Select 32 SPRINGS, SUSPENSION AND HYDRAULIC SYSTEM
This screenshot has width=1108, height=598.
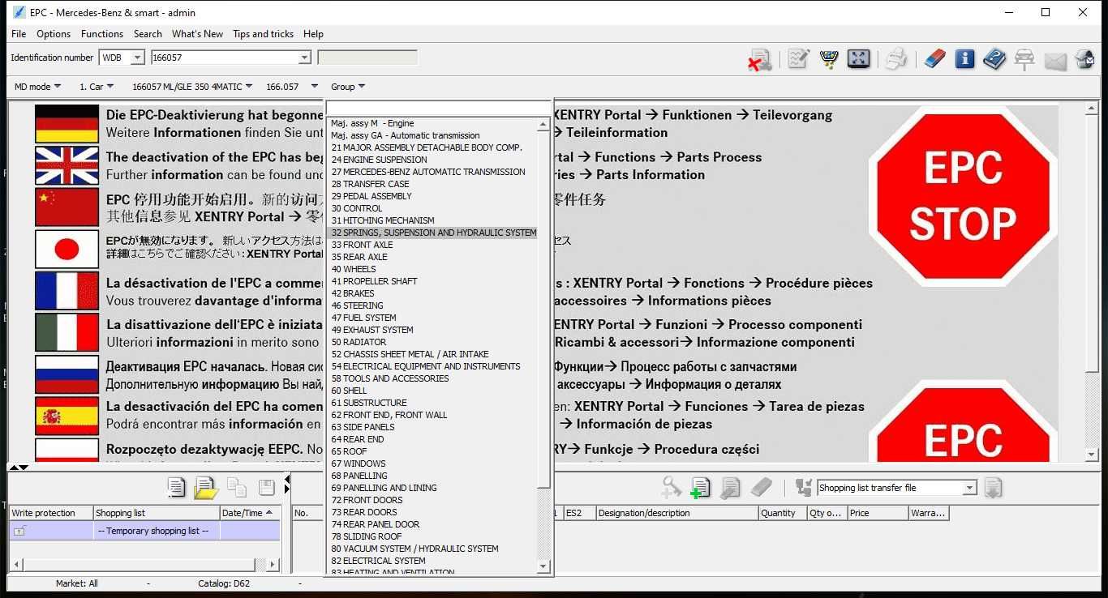(x=433, y=233)
